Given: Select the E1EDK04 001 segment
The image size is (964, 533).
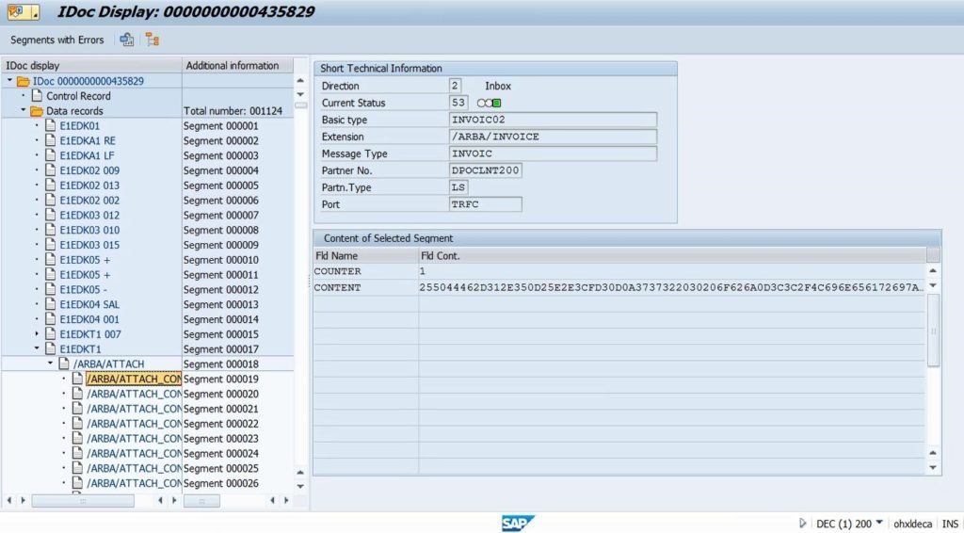Looking at the screenshot, I should point(89,319).
